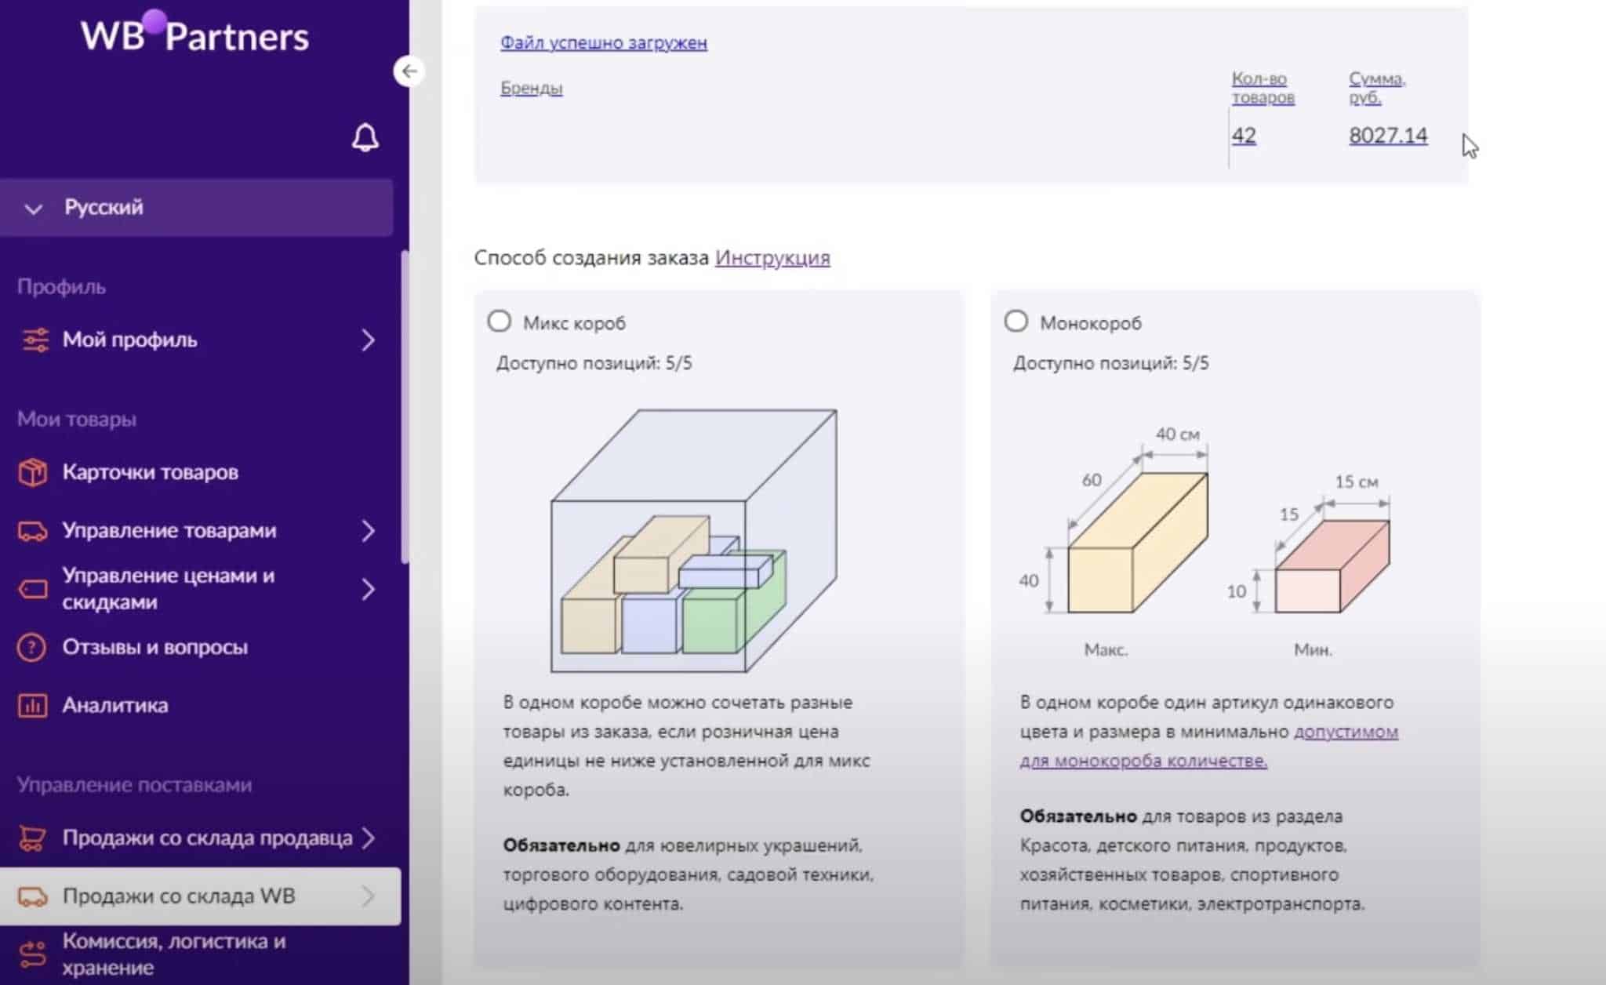This screenshot has width=1606, height=985.
Task: Click the Профиль section heading
Action: point(61,287)
